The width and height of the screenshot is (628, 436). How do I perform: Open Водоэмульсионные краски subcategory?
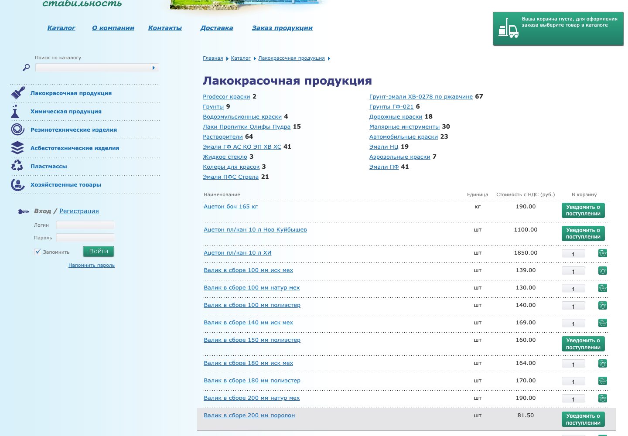(x=242, y=116)
